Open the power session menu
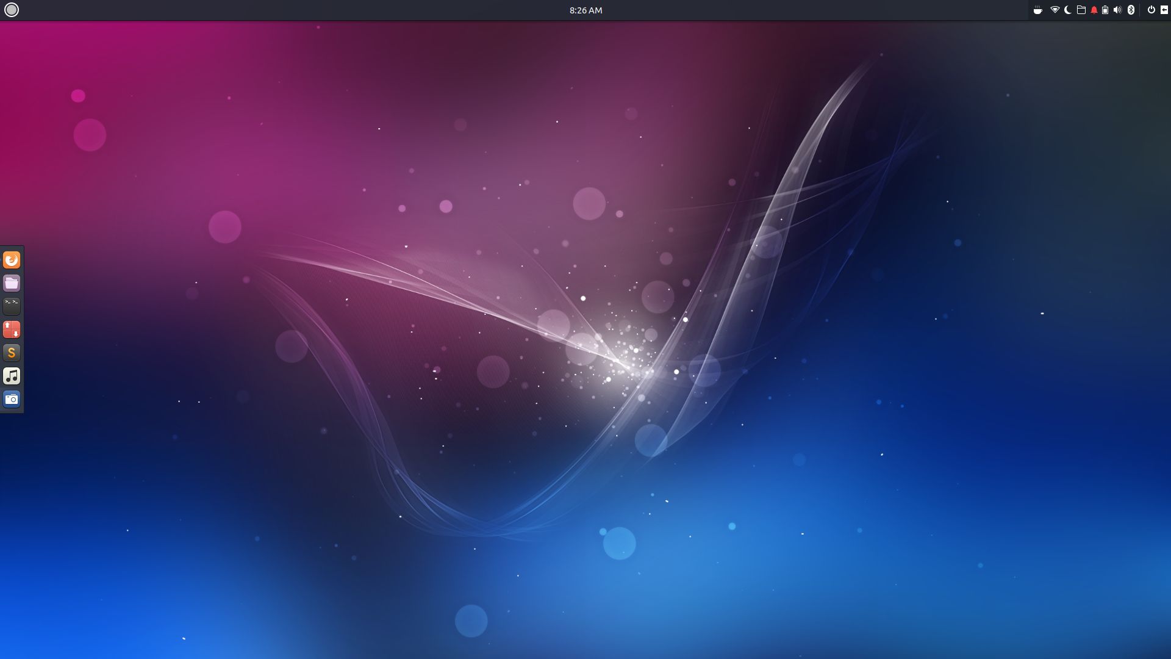 coord(1151,10)
